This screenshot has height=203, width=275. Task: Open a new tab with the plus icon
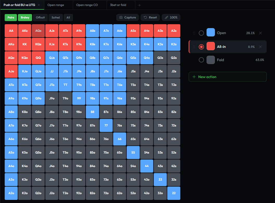[x=139, y=5]
